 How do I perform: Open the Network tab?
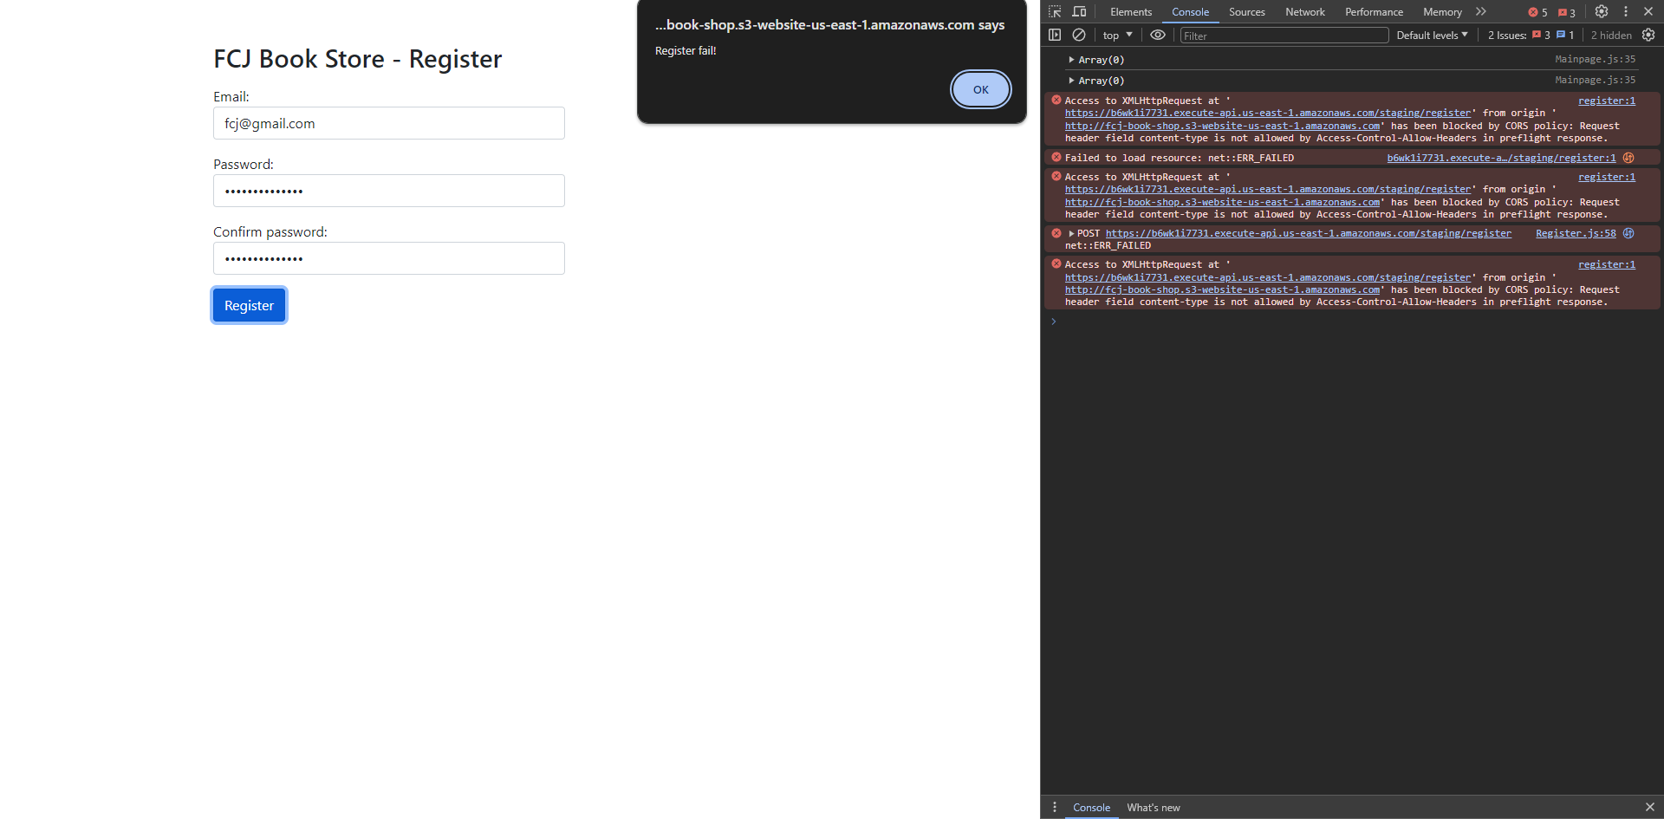[x=1305, y=12]
